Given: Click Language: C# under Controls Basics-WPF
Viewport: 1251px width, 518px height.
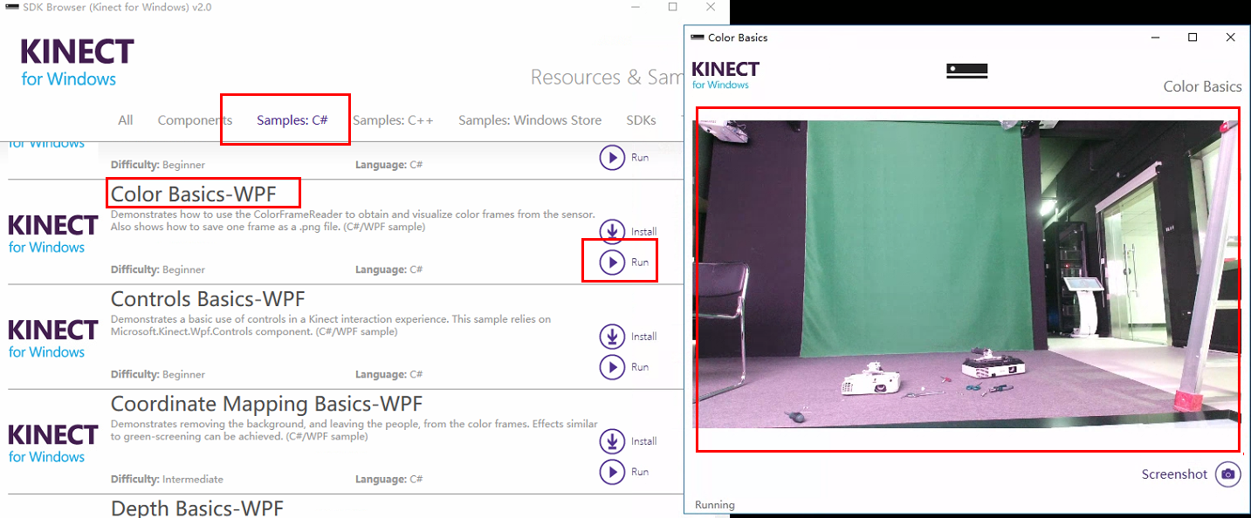Looking at the screenshot, I should 388,374.
